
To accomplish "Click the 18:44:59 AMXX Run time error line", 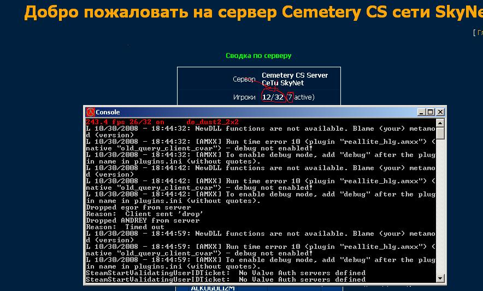I will [261, 250].
